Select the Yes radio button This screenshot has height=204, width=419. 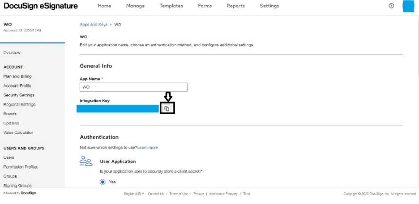[103, 182]
